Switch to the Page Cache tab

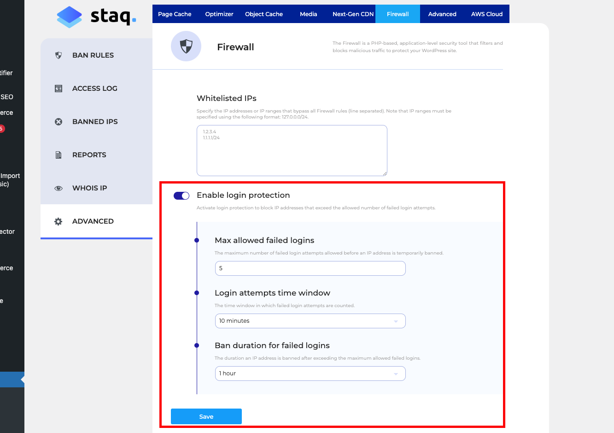click(175, 14)
